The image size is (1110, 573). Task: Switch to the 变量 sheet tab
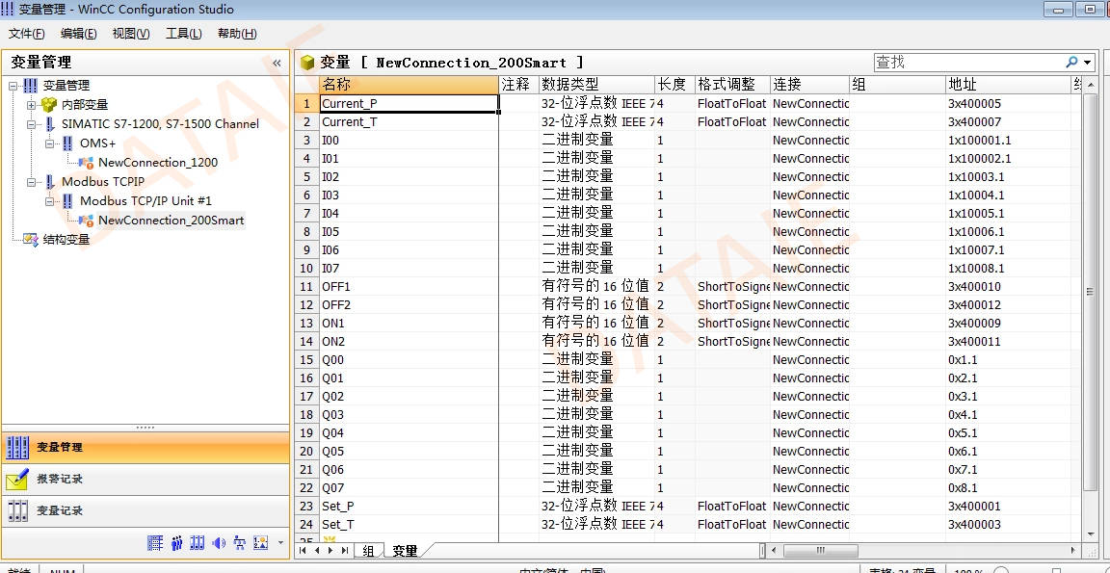(x=406, y=550)
